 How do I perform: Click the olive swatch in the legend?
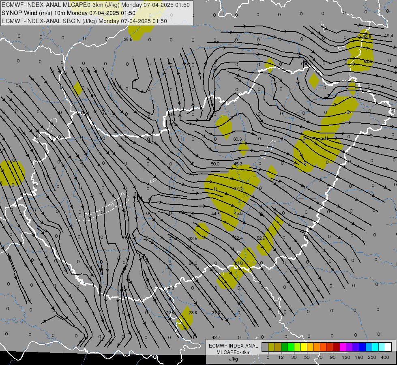tap(271, 347)
